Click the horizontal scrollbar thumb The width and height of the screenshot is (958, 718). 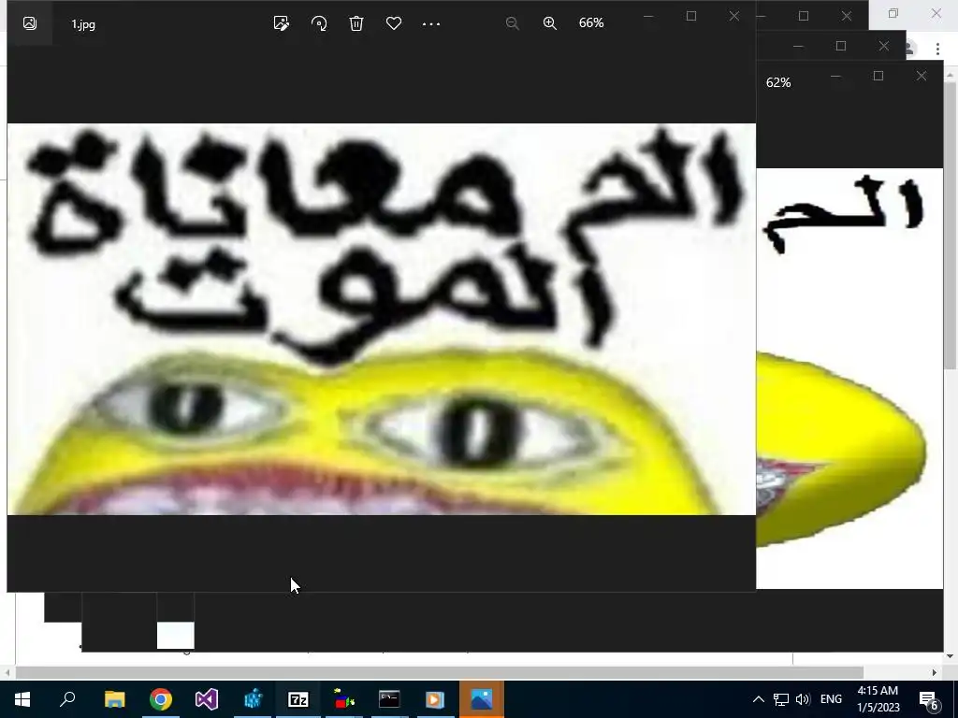point(440,673)
